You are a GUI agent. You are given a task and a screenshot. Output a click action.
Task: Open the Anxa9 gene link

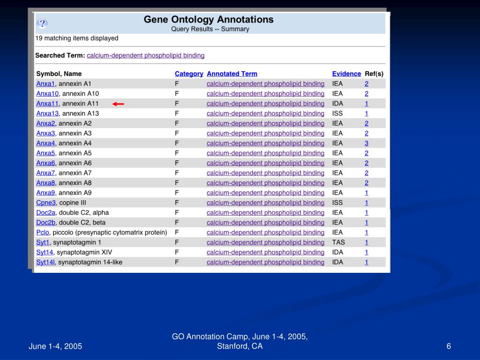45,193
